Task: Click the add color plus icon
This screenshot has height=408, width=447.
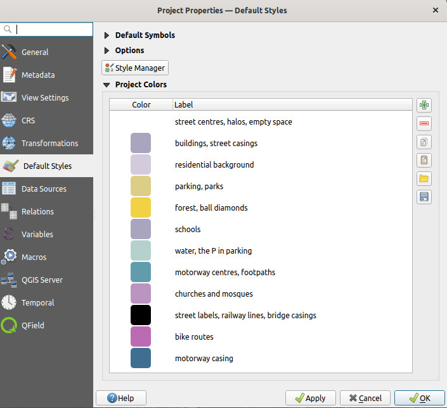Action: point(424,105)
